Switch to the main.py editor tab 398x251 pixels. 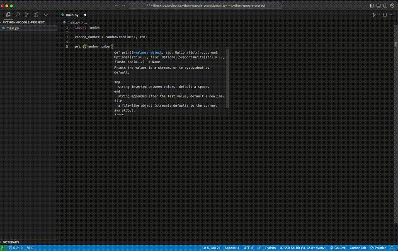[72, 15]
